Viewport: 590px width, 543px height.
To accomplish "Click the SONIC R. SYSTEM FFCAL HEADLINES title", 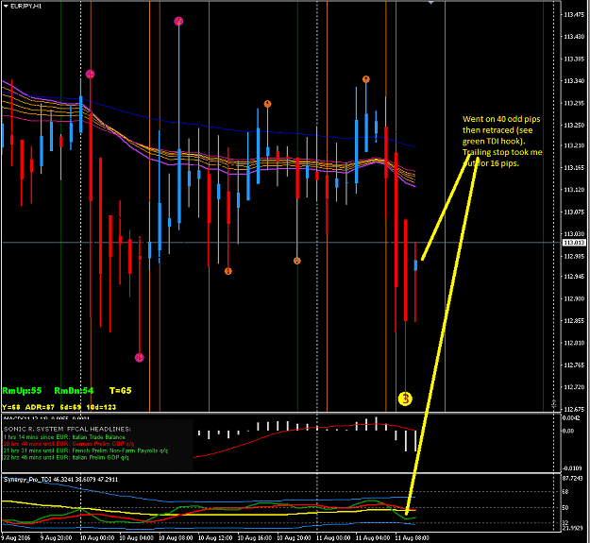I will [67, 429].
